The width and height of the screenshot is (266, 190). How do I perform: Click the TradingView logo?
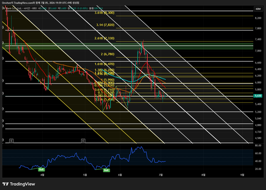click(19, 184)
